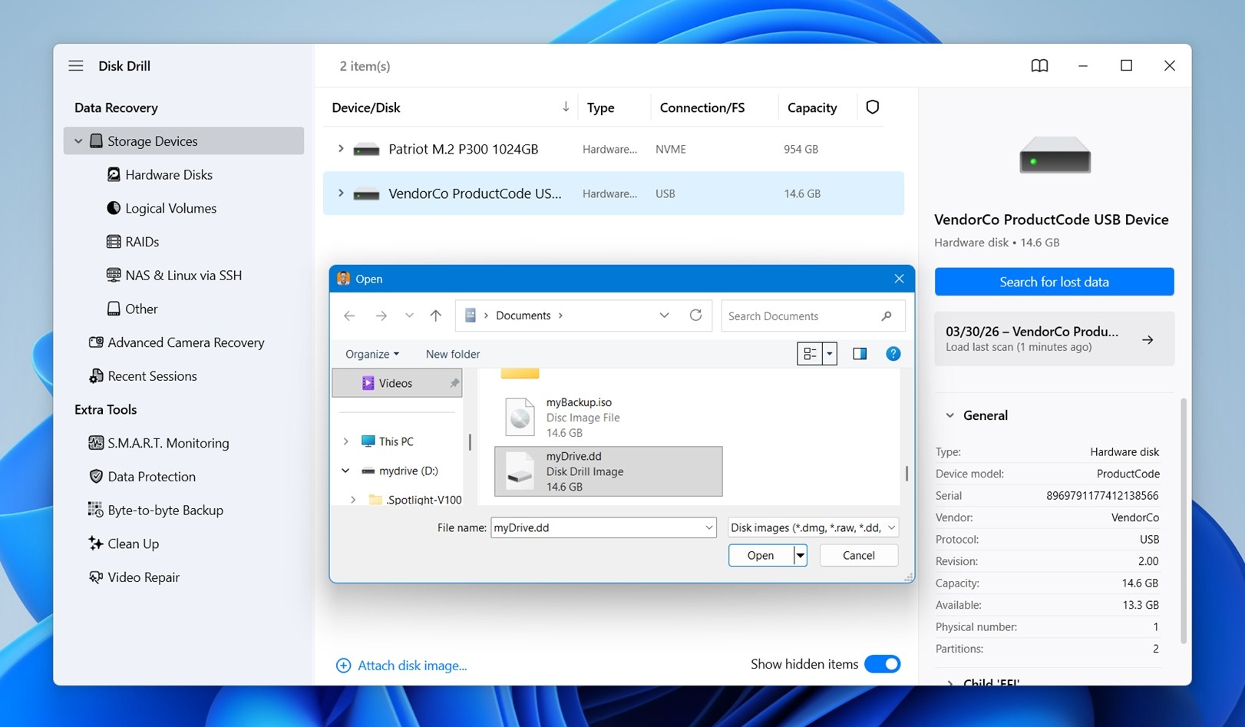Toggle the preview pane in Open dialog
The height and width of the screenshot is (727, 1245).
[860, 354]
